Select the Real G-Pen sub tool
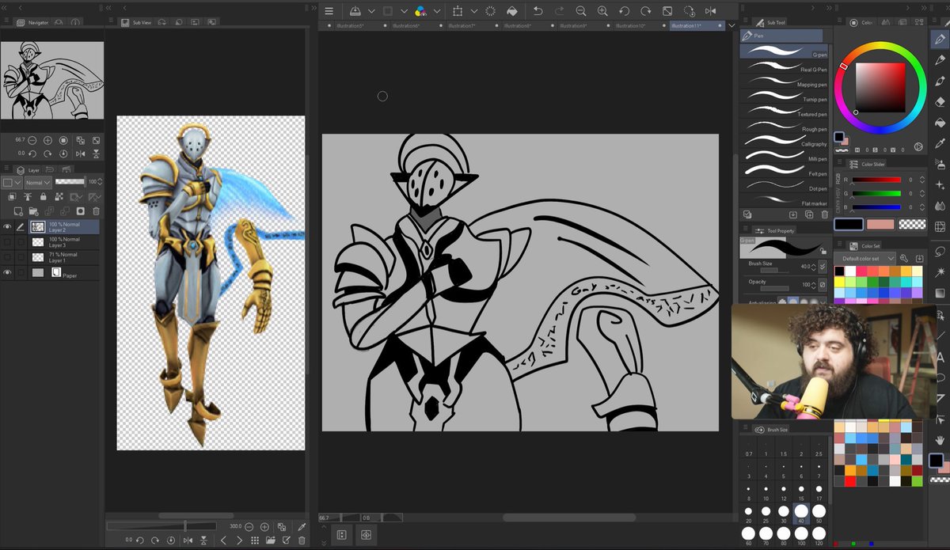This screenshot has width=950, height=550. [784, 66]
